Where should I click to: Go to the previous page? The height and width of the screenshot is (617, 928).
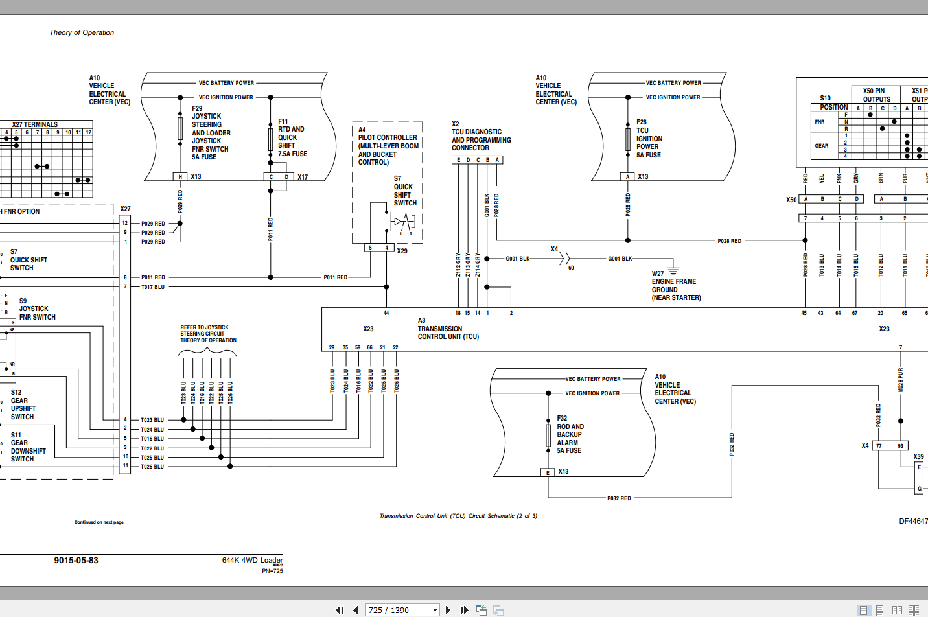click(x=356, y=610)
